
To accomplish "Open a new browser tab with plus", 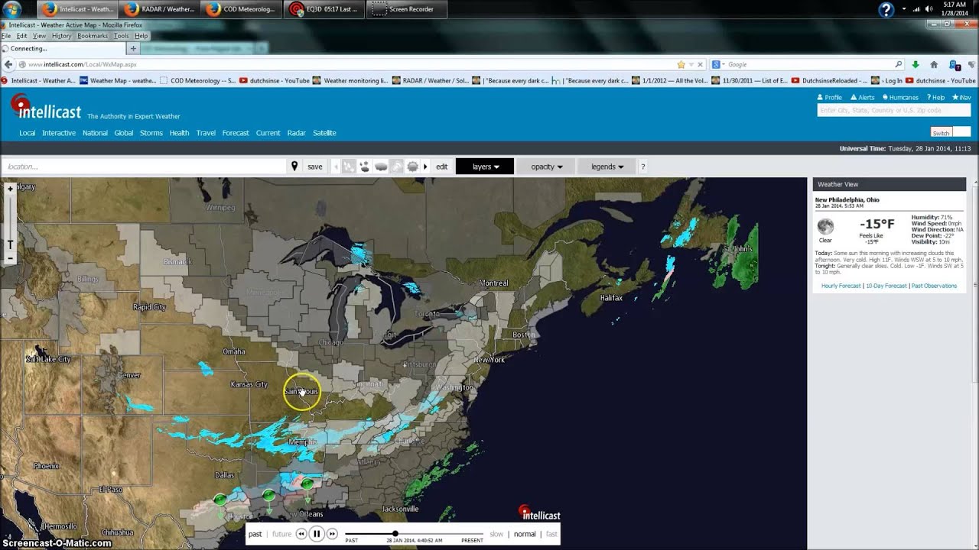I will 133,49.
